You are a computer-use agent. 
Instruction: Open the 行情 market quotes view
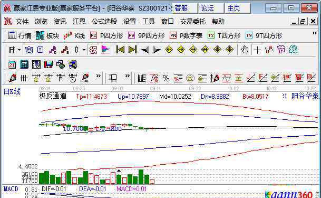coord(20,36)
